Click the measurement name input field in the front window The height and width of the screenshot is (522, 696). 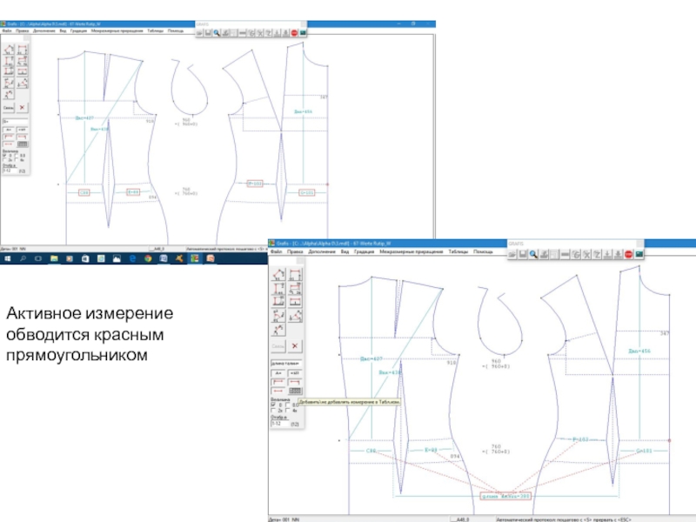[286, 363]
